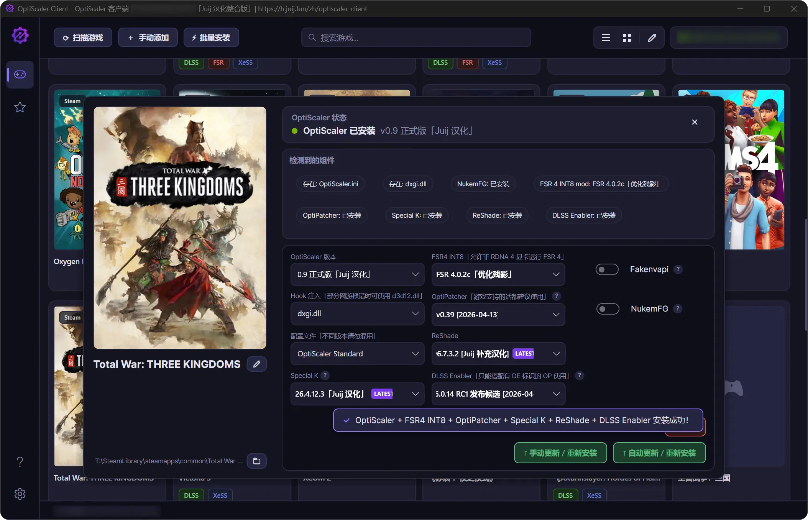808x520 pixels.
Task: Click 批量安装 batch install button
Action: point(211,38)
